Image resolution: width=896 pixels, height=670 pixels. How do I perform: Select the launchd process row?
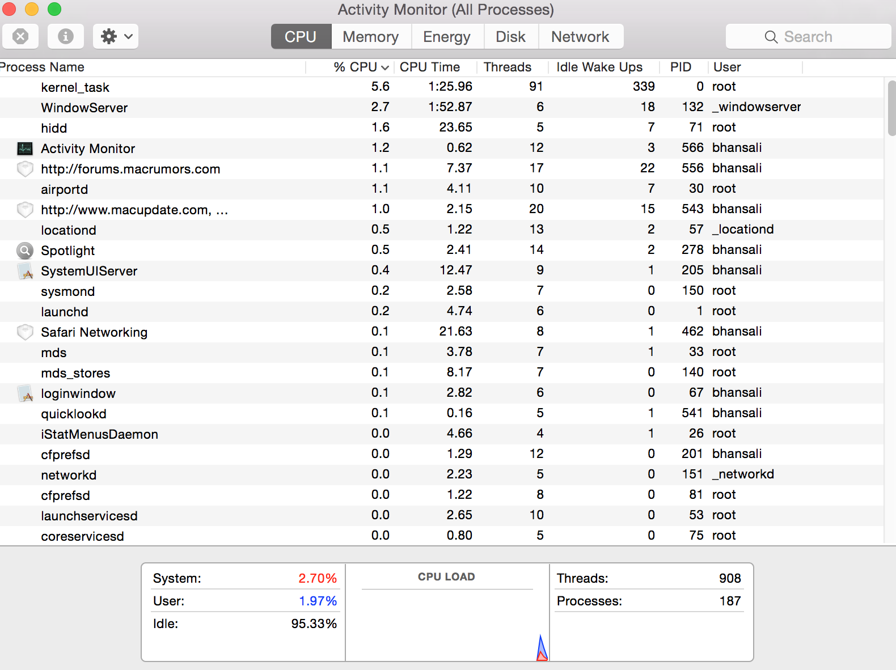[x=442, y=312]
